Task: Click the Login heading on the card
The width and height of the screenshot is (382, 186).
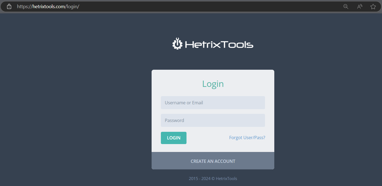Action: point(213,84)
